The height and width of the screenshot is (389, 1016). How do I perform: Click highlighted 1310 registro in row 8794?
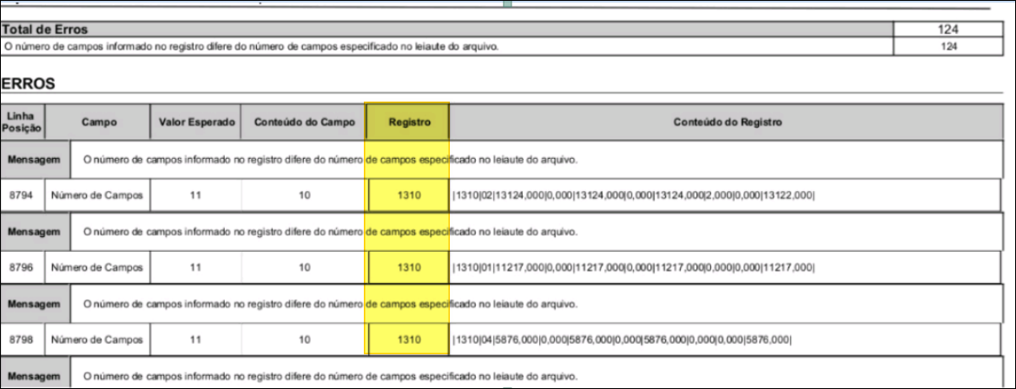[407, 196]
